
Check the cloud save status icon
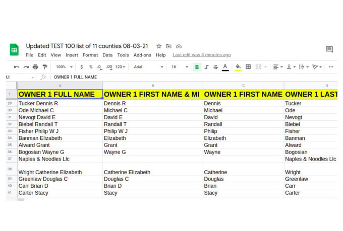point(179,46)
